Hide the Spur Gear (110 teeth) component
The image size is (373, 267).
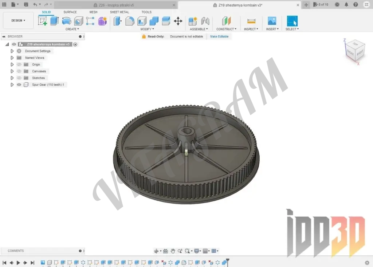pos(19,85)
